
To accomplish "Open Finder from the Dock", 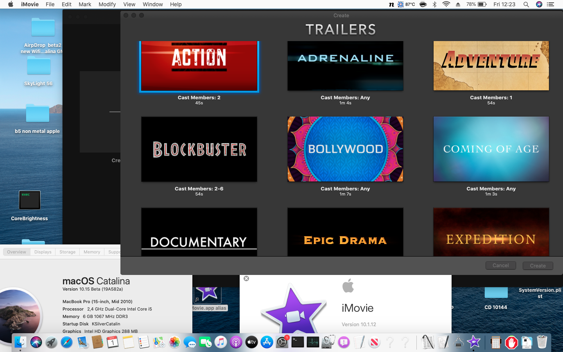I will 20,342.
